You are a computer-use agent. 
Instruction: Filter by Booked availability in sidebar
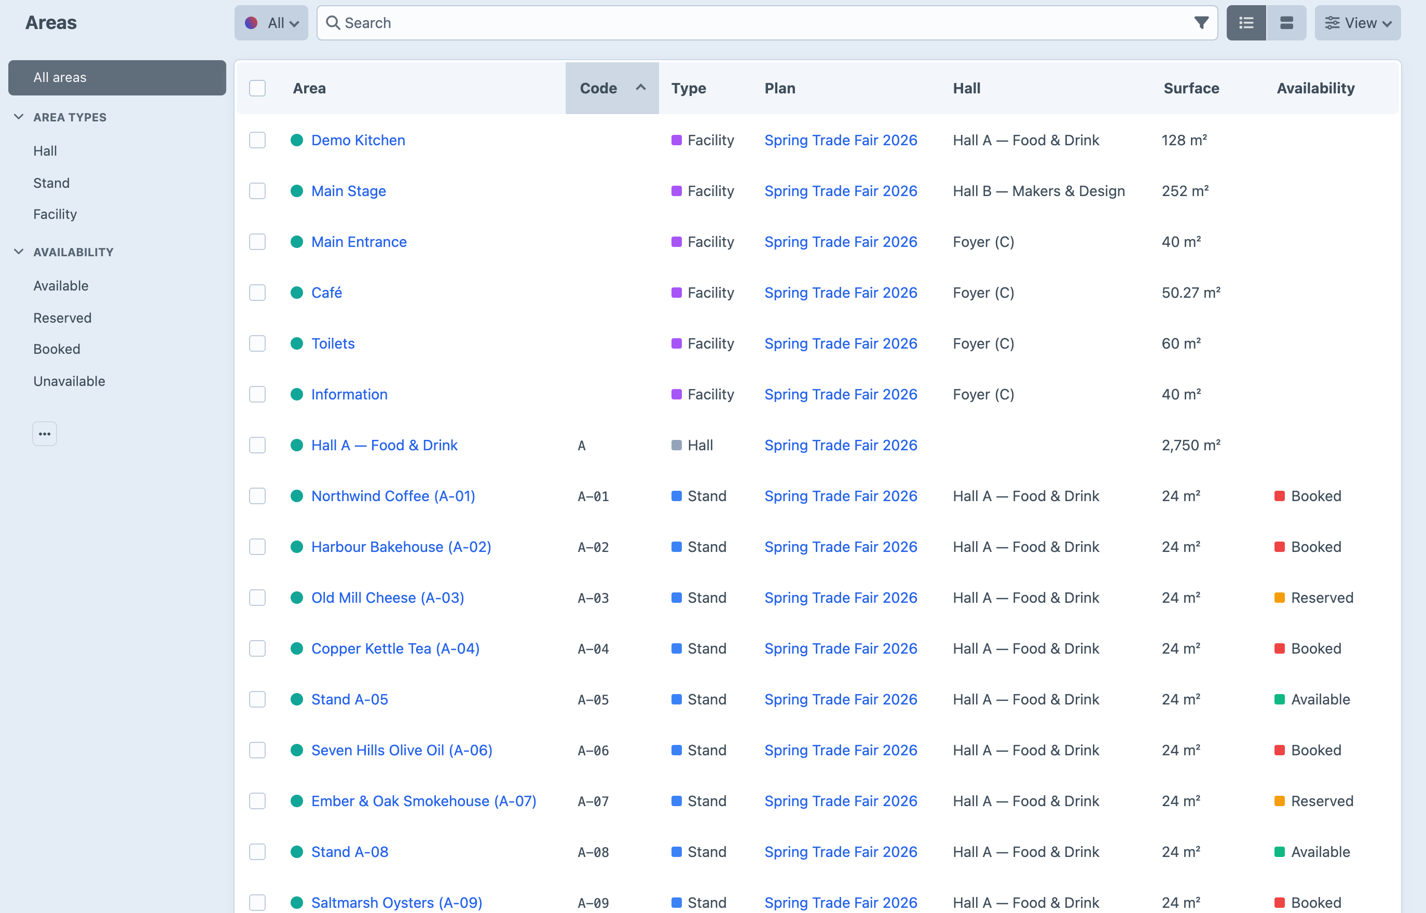pyautogui.click(x=57, y=349)
